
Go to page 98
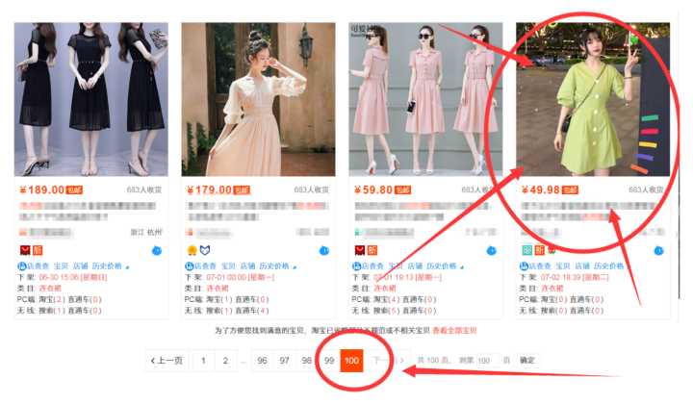tap(307, 361)
